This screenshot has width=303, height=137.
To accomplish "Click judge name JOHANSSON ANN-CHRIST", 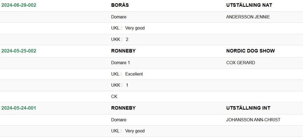I will (253, 120).
